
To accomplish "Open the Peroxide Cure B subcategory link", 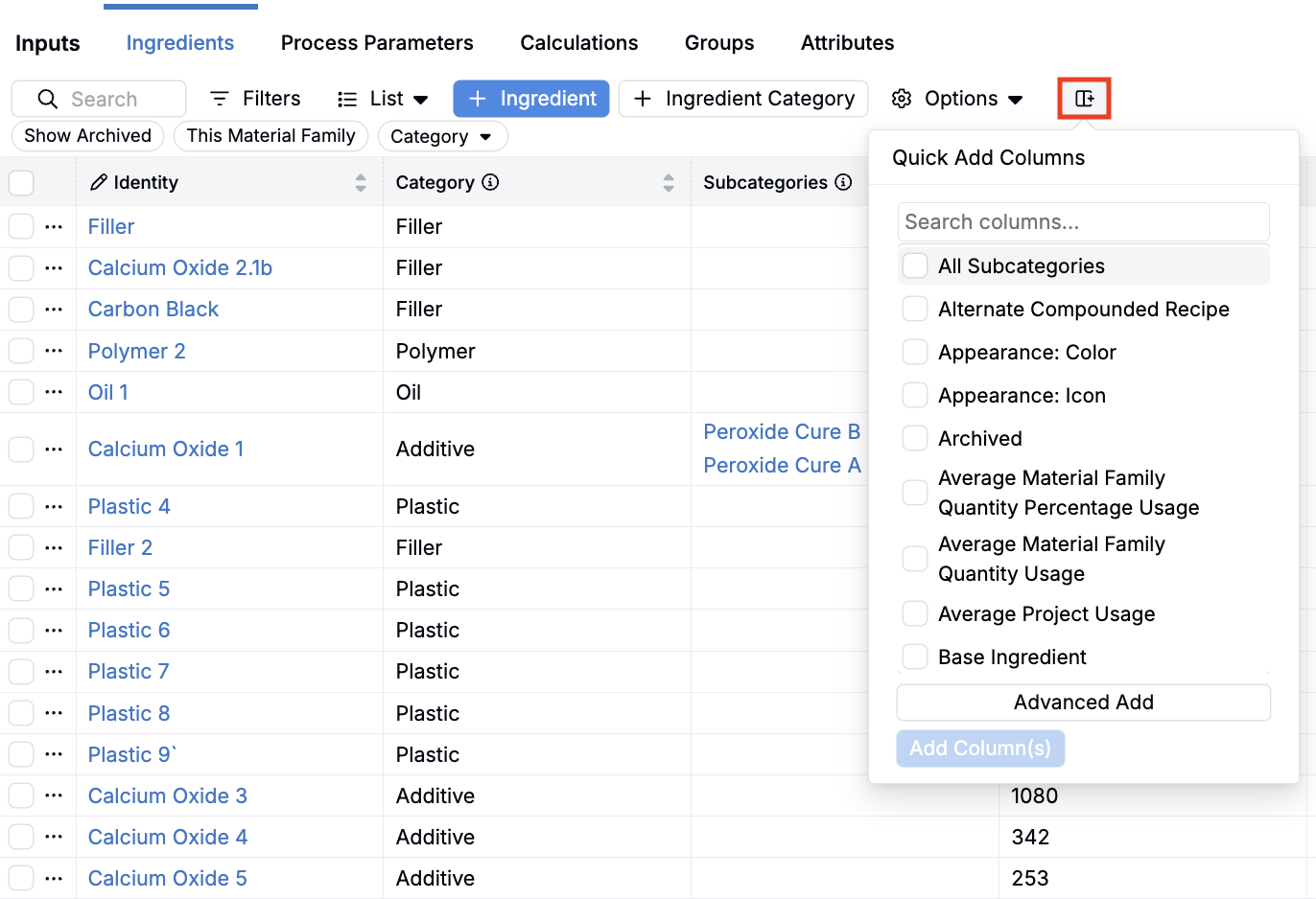I will [x=782, y=432].
